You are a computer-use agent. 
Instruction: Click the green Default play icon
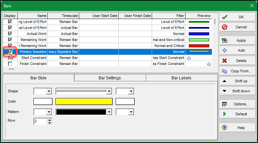225,114
